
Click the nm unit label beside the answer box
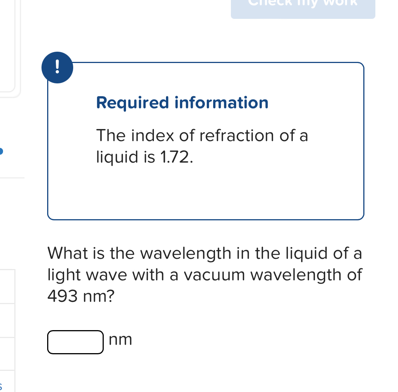point(120,340)
